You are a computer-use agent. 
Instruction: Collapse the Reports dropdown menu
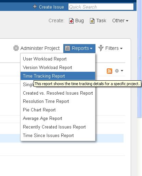(79, 49)
